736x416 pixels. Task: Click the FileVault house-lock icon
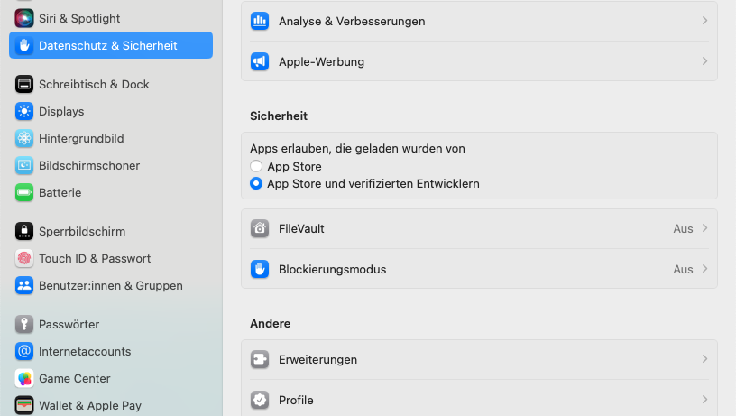coord(260,228)
